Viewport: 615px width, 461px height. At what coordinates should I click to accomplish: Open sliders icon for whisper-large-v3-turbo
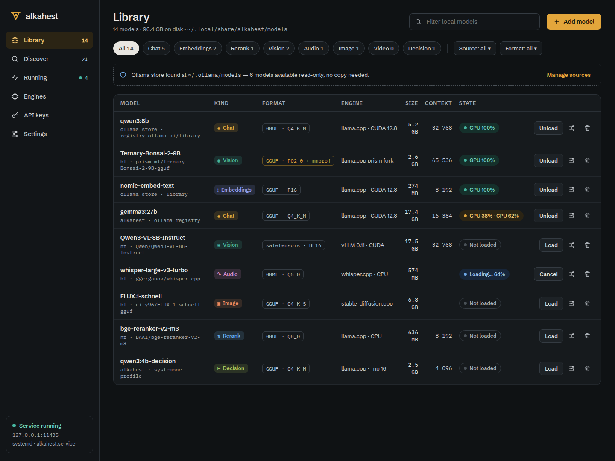[x=572, y=274]
